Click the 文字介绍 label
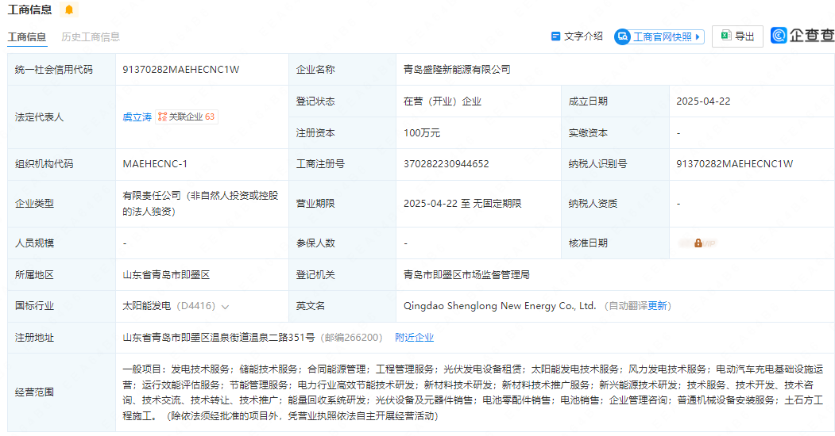The width and height of the screenshot is (835, 436). pyautogui.click(x=583, y=36)
